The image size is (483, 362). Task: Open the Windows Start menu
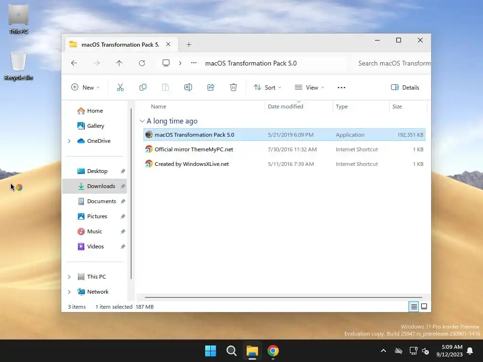tap(211, 351)
